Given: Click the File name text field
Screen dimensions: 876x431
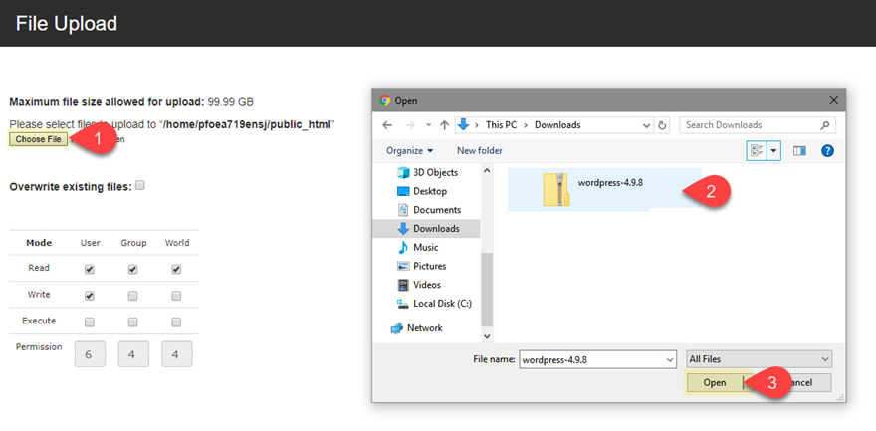Looking at the screenshot, I should point(597,360).
